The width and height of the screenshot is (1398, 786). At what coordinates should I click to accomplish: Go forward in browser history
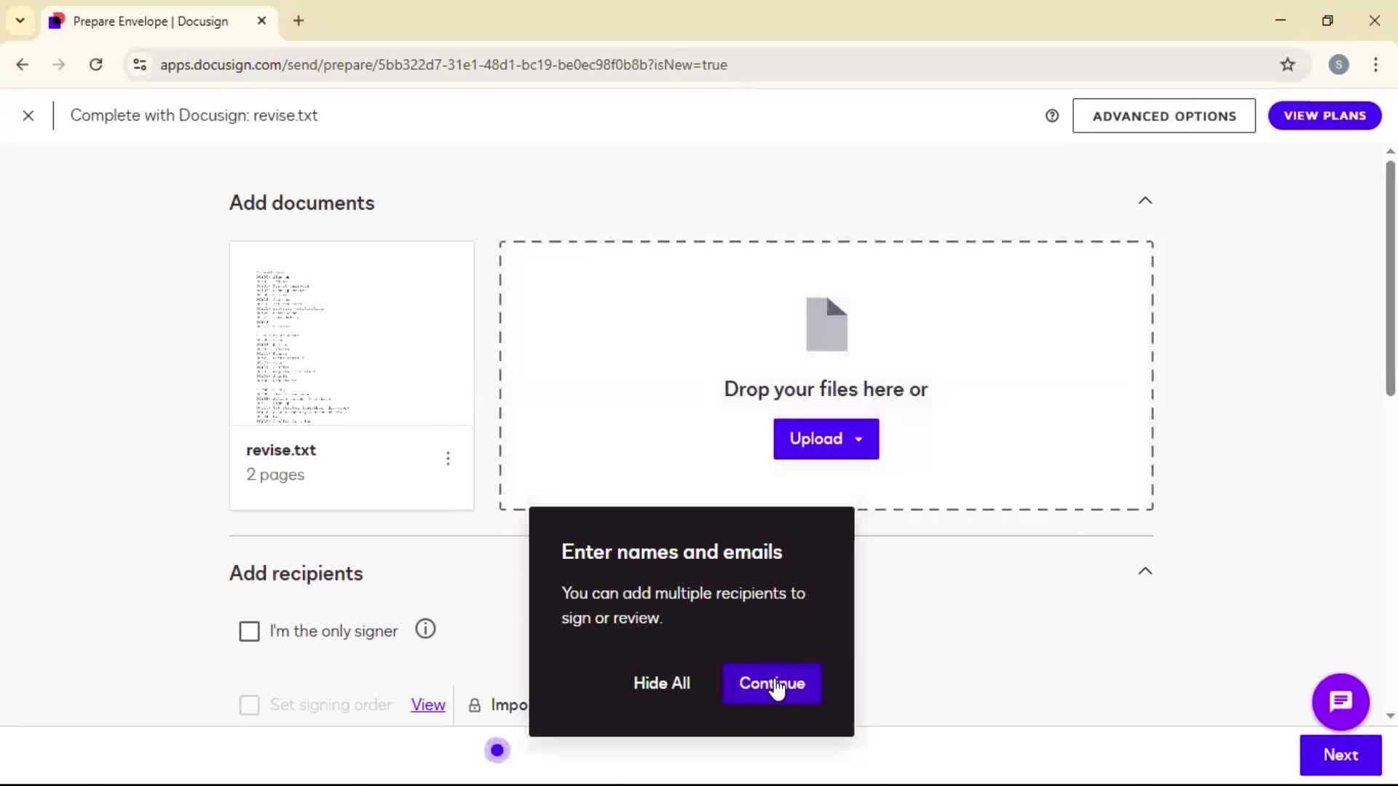click(59, 65)
